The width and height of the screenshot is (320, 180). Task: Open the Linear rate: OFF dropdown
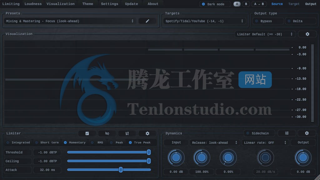click(265, 142)
